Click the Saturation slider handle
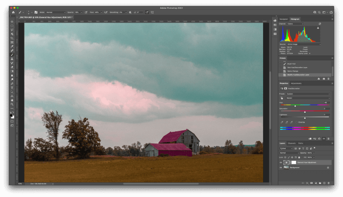 tap(304, 112)
